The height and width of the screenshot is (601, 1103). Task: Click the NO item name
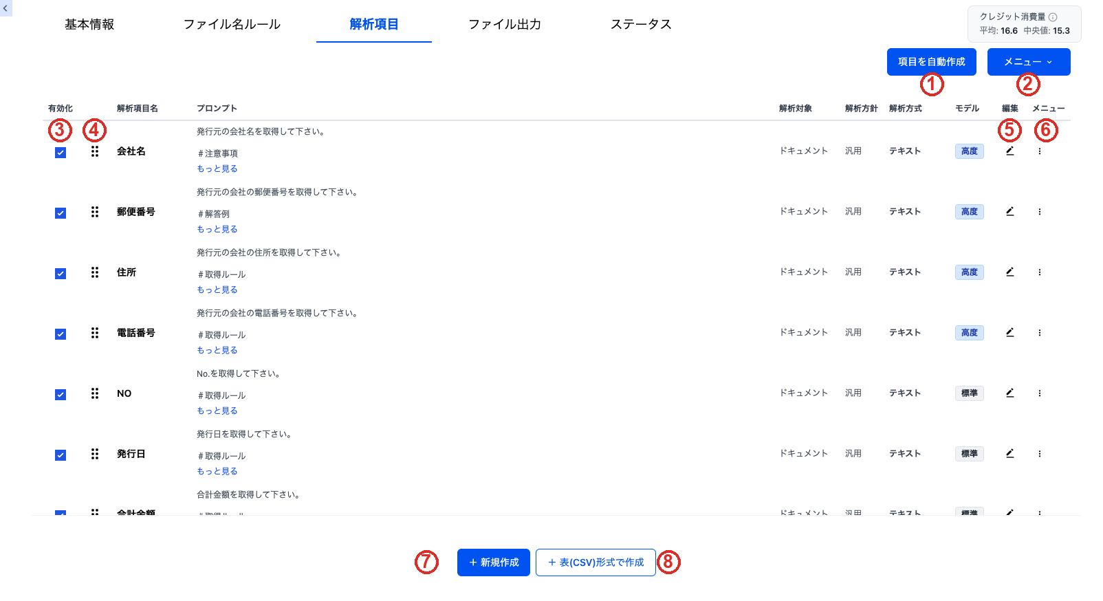(x=124, y=393)
